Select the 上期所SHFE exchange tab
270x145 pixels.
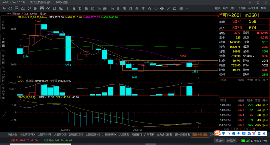44,134
